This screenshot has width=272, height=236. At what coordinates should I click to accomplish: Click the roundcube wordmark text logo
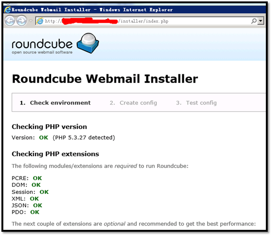point(42,44)
